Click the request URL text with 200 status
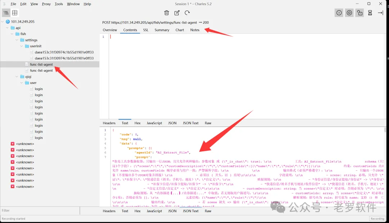This screenshot has width=389, height=223. pyautogui.click(x=156, y=23)
